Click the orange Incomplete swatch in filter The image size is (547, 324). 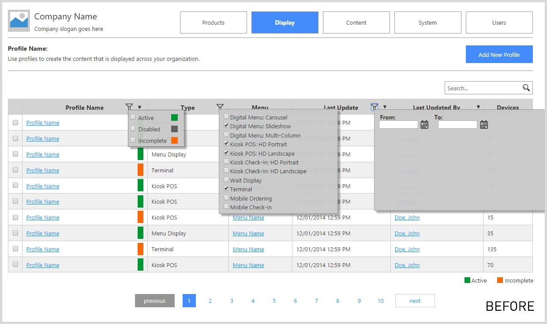[x=174, y=141]
